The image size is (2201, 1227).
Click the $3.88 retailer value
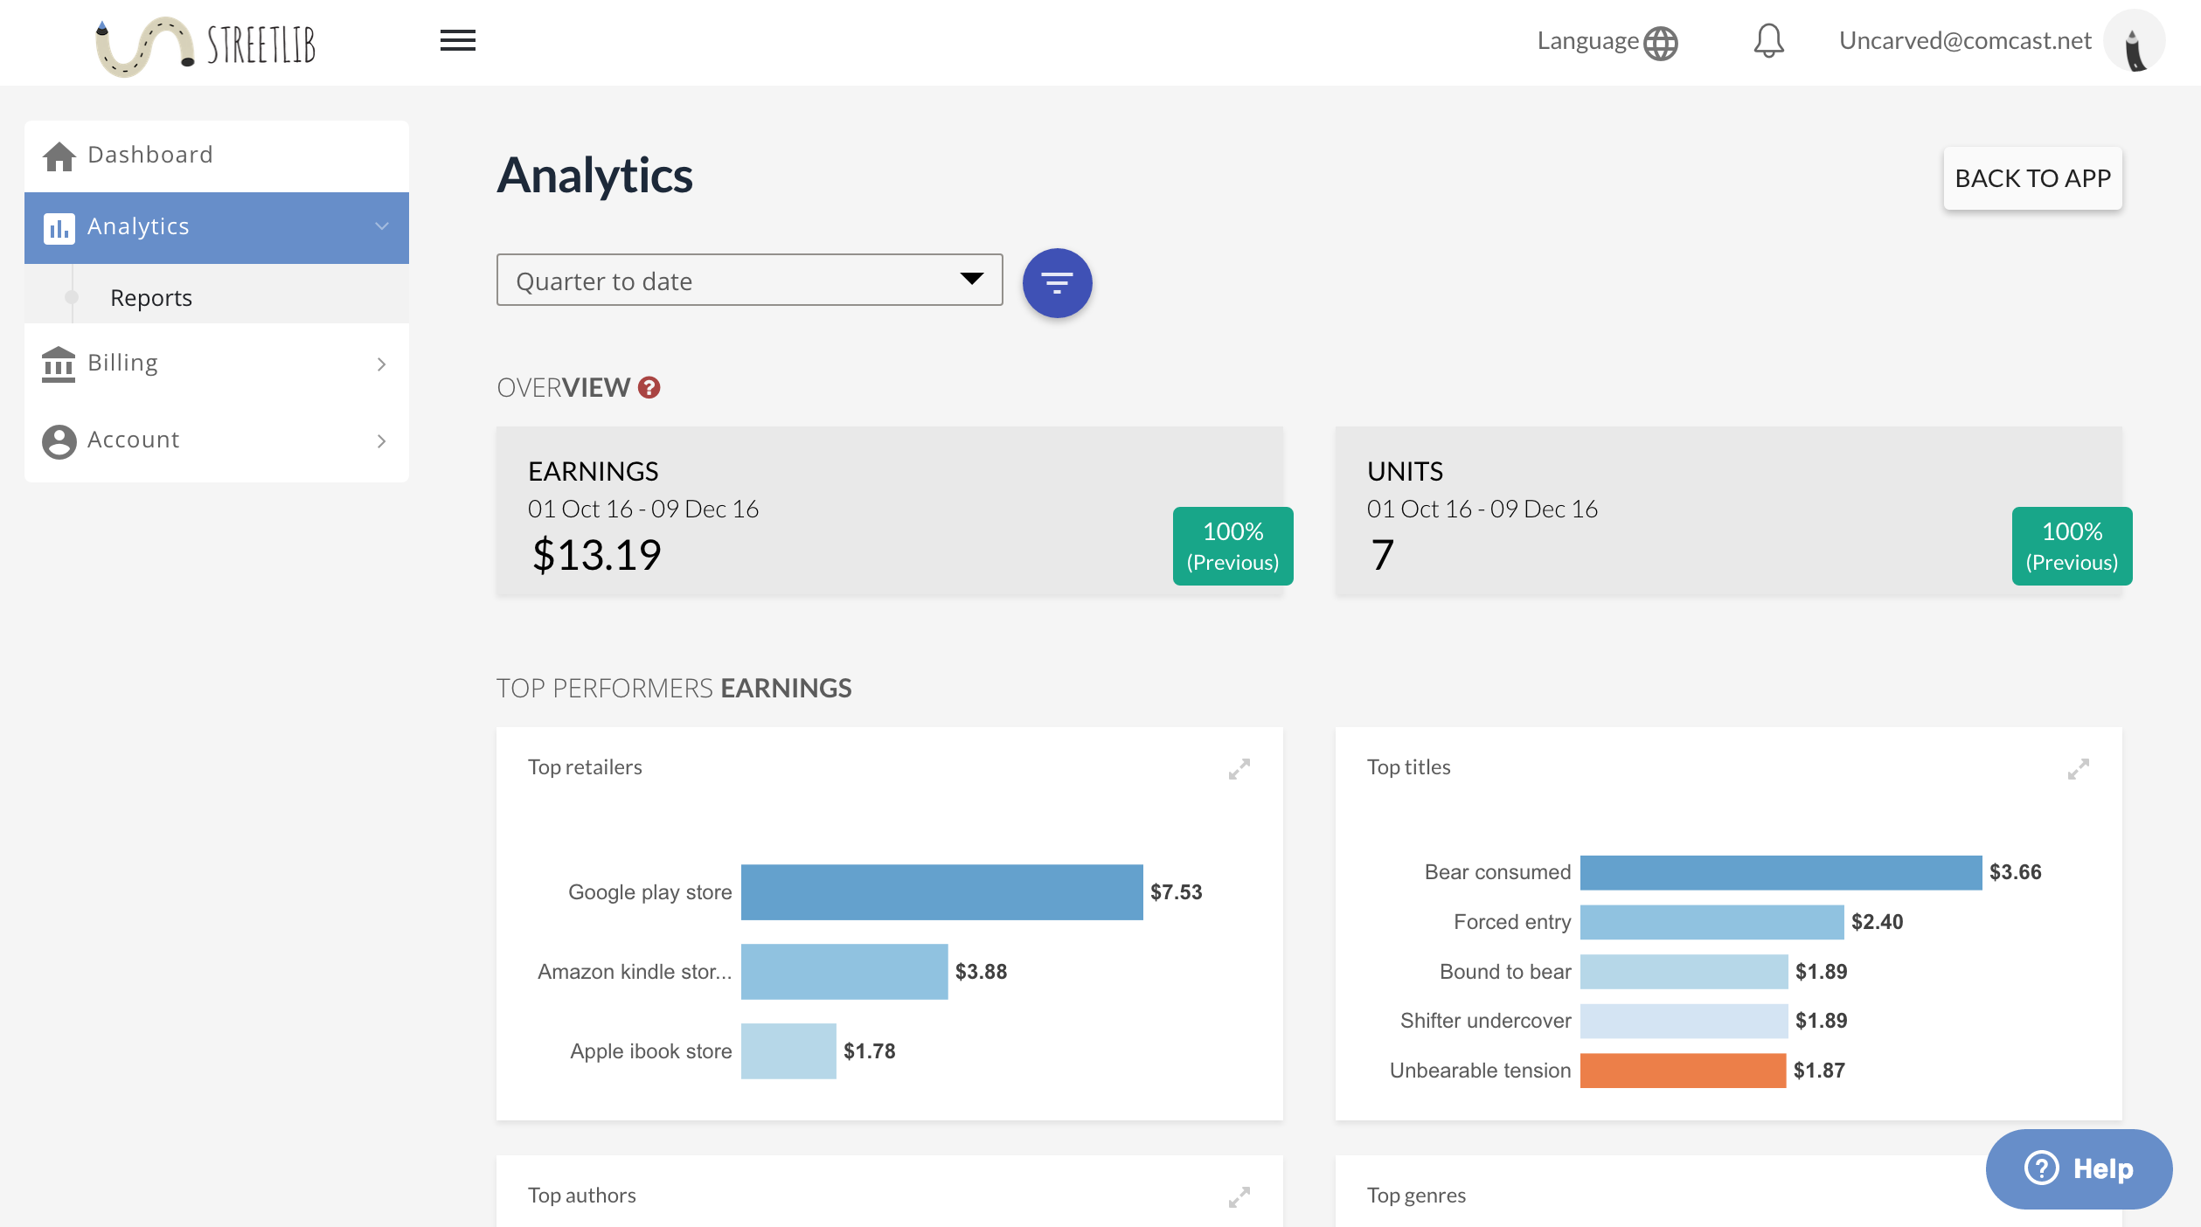[981, 972]
